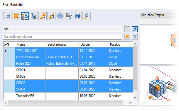This screenshot has height=111, width=179.
Task: Click the camera snapshot icon
Action: pyautogui.click(x=78, y=16)
